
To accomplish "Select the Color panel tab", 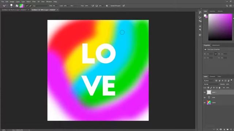I will 205,11.
